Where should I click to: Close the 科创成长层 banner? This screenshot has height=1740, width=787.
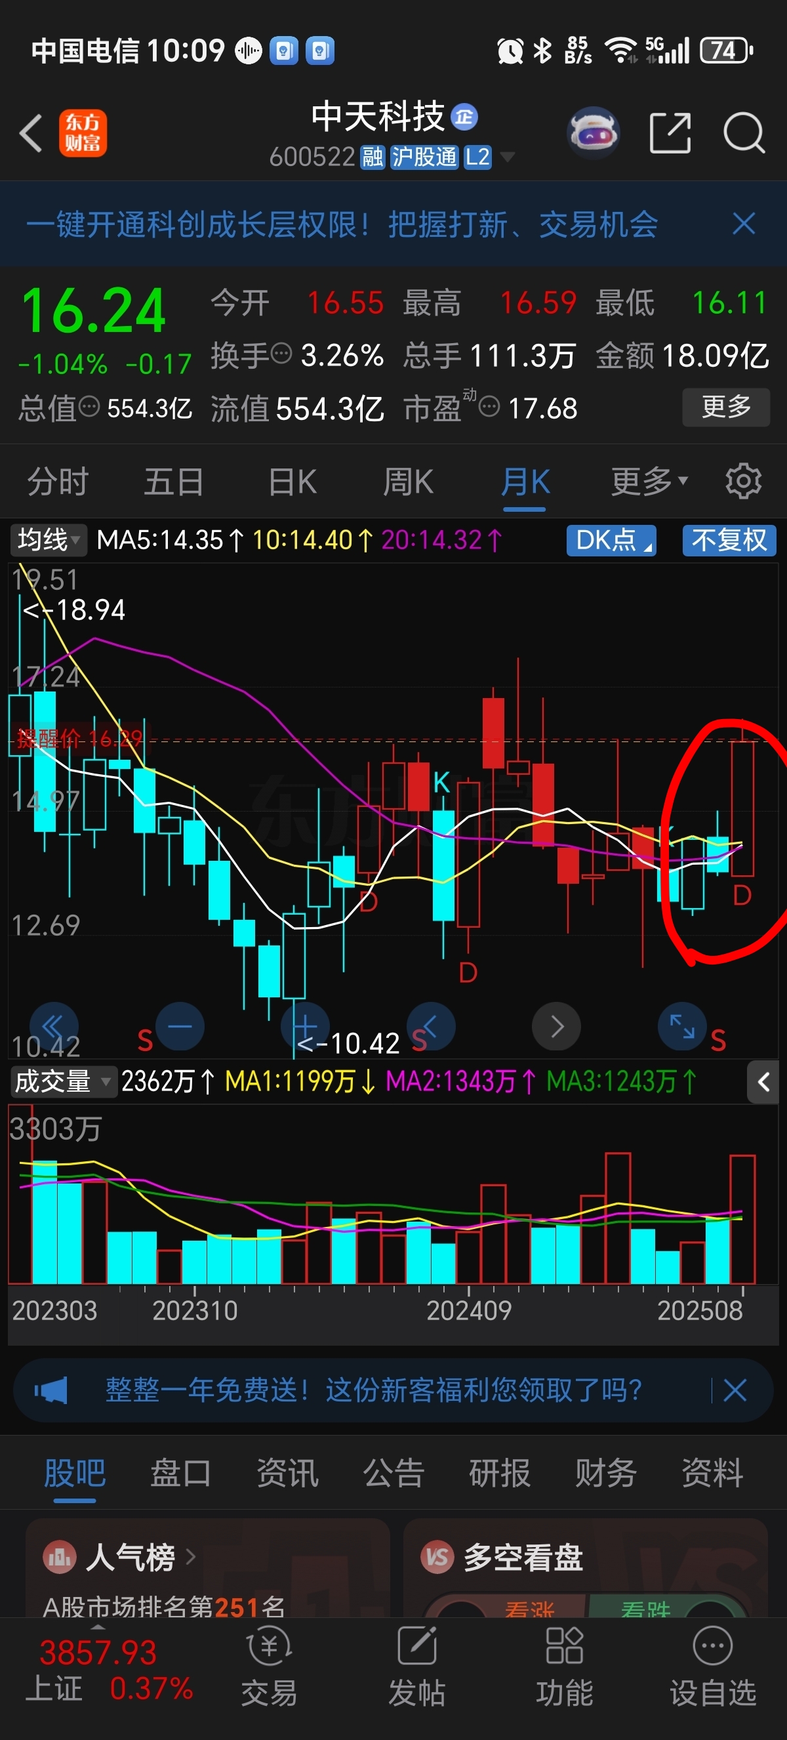pos(744,224)
